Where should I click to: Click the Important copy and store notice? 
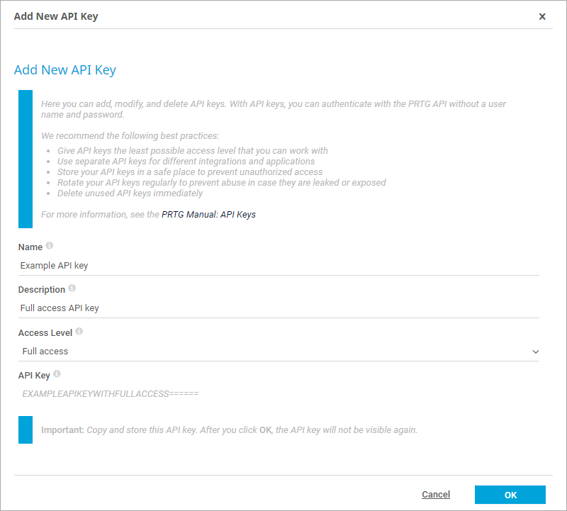click(x=229, y=429)
